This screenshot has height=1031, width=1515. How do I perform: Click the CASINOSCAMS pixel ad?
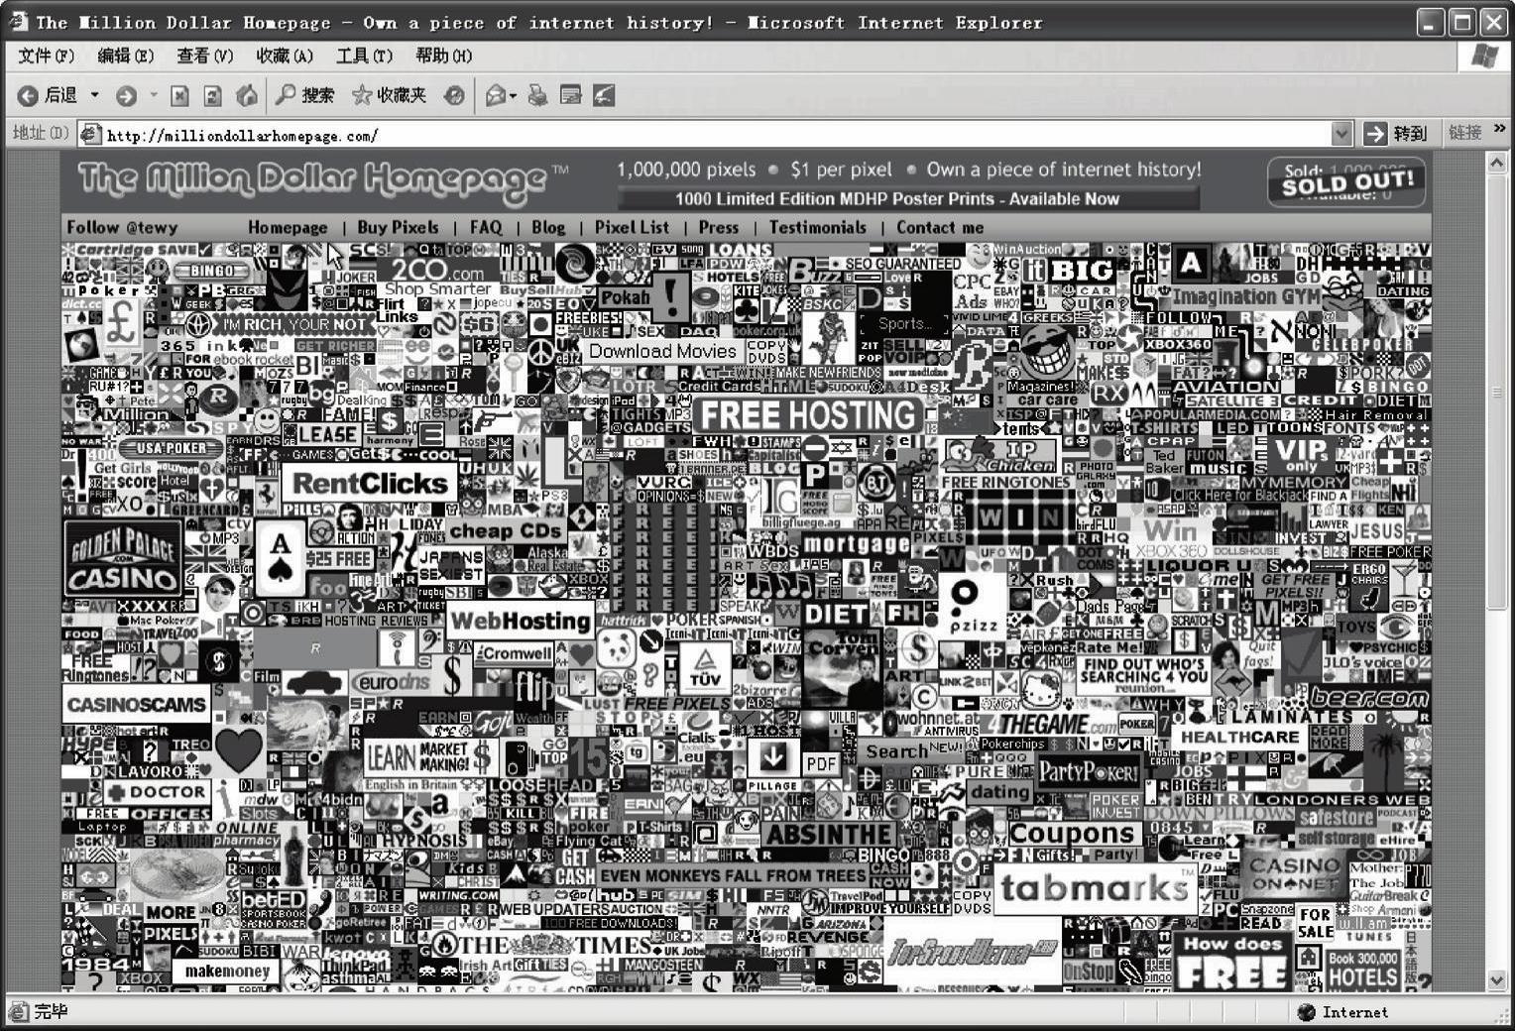(x=136, y=705)
